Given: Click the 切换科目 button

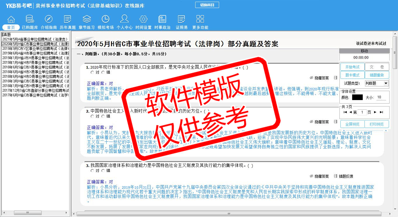Looking at the screenshot, I should [207, 5].
